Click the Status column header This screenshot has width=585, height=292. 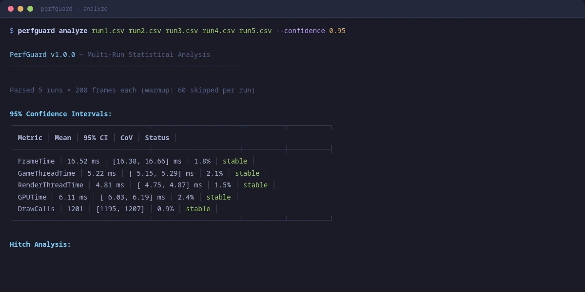[157, 138]
